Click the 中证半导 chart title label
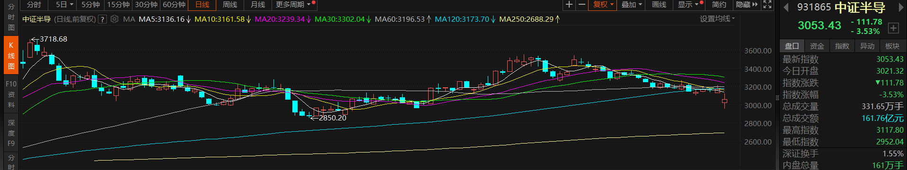The image size is (907, 170). point(36,19)
